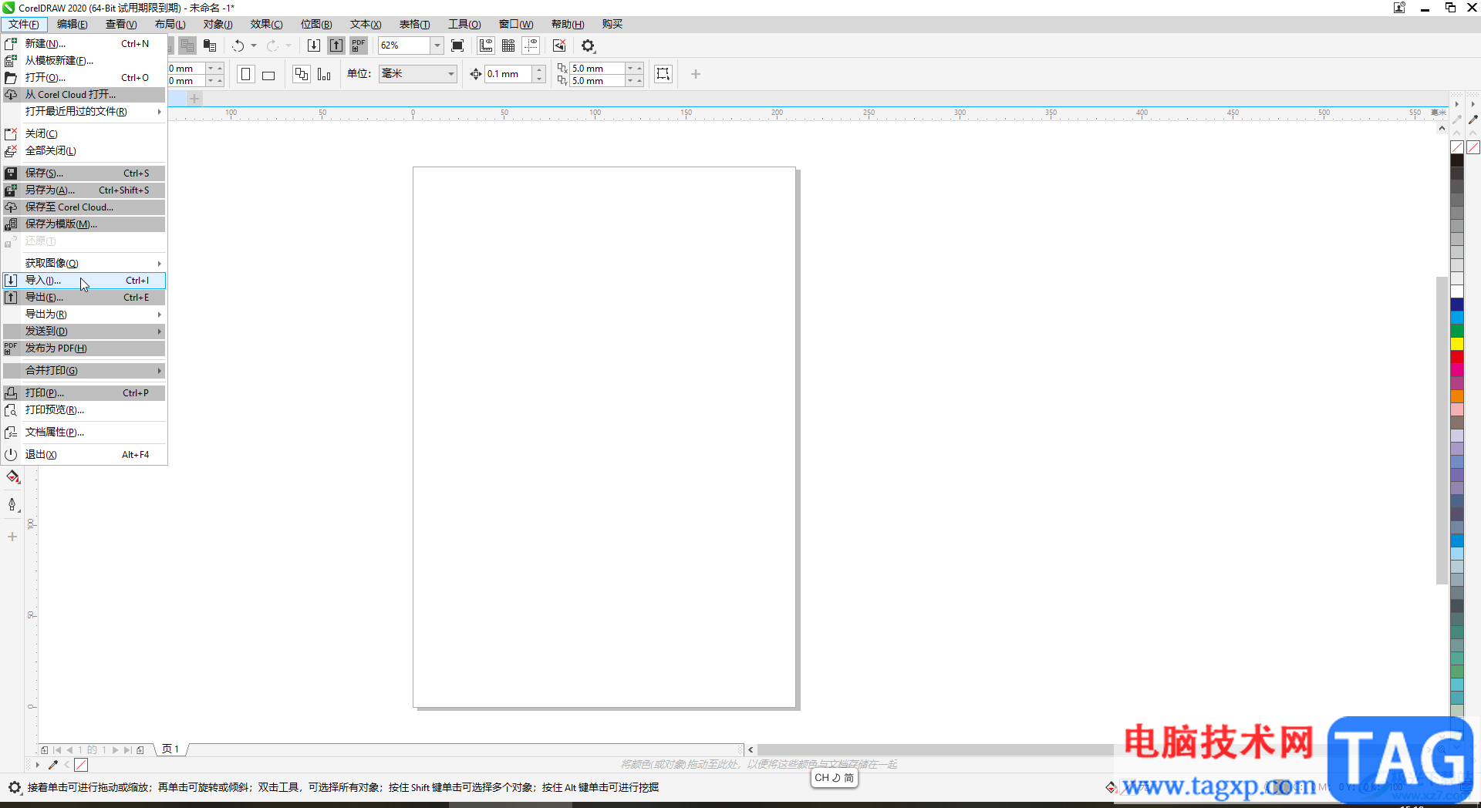The image size is (1481, 808).
Task: Choose 导入 from the File menu
Action: coord(84,281)
